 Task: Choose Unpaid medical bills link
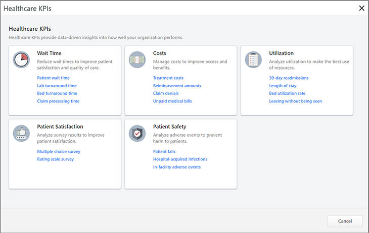[x=172, y=101]
